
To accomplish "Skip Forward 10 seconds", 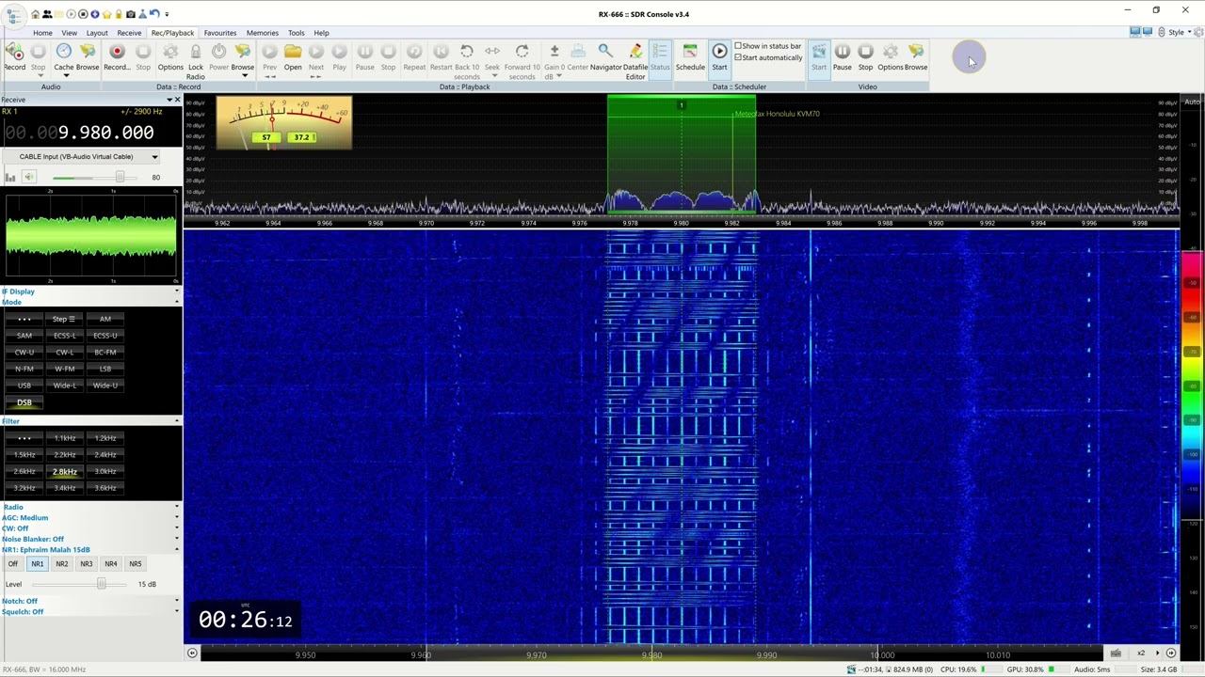I will (522, 60).
